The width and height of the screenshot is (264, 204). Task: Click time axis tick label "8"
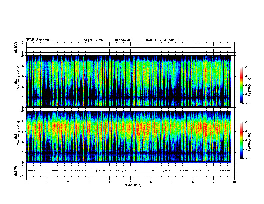point(193,182)
